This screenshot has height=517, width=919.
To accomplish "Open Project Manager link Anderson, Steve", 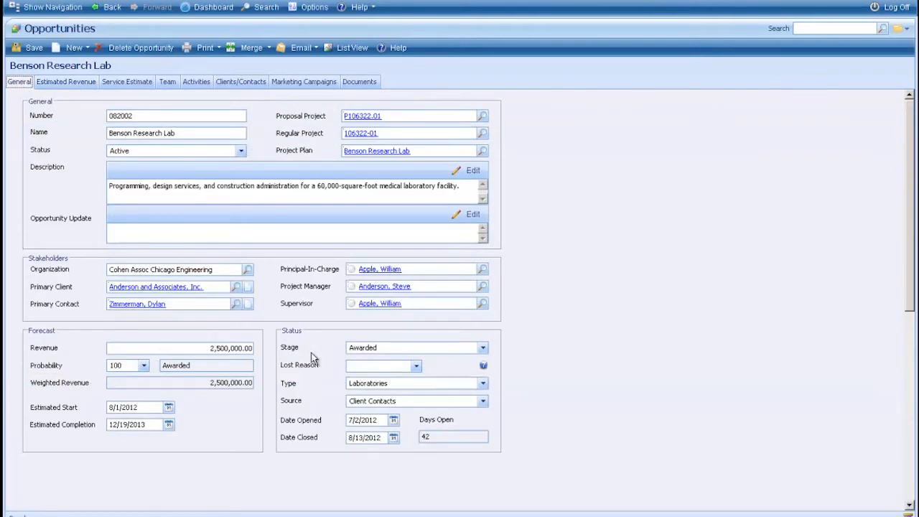I will tap(385, 287).
